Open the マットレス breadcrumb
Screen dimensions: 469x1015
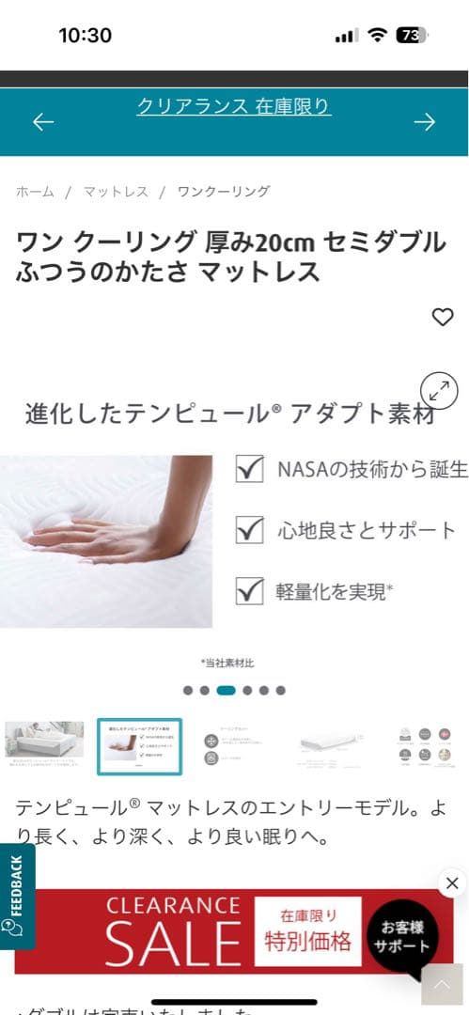pos(116,192)
